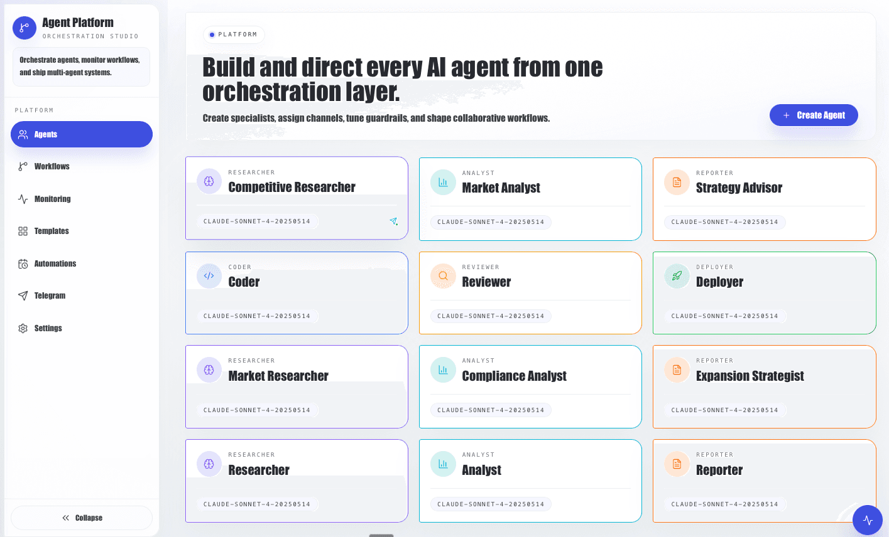Select the code icon on the Coder card
The height and width of the screenshot is (537, 889).
209,275
